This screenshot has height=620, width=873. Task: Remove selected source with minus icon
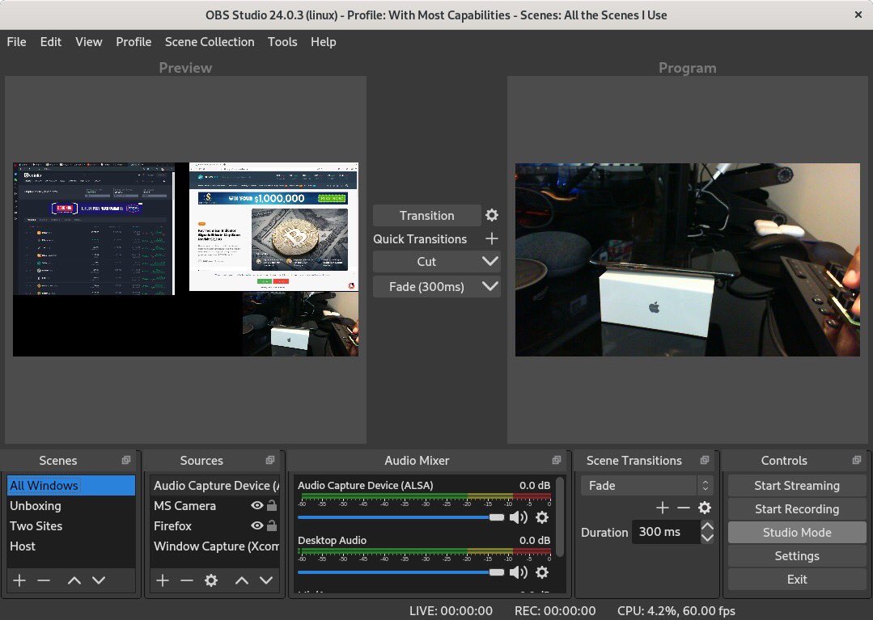click(187, 580)
